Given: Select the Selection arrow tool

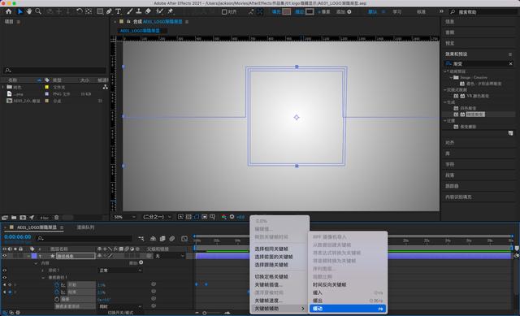Looking at the screenshot, I should 19,11.
